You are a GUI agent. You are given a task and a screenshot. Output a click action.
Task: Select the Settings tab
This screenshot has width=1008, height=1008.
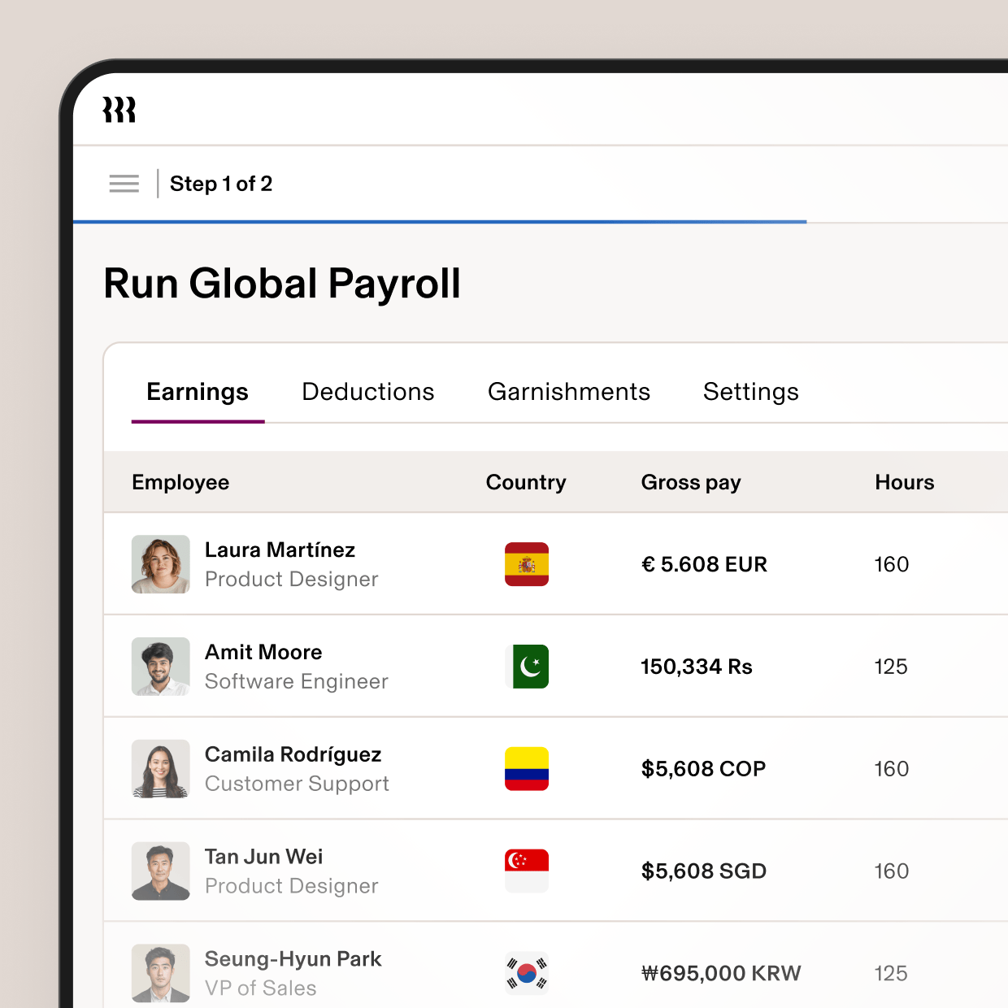[750, 392]
